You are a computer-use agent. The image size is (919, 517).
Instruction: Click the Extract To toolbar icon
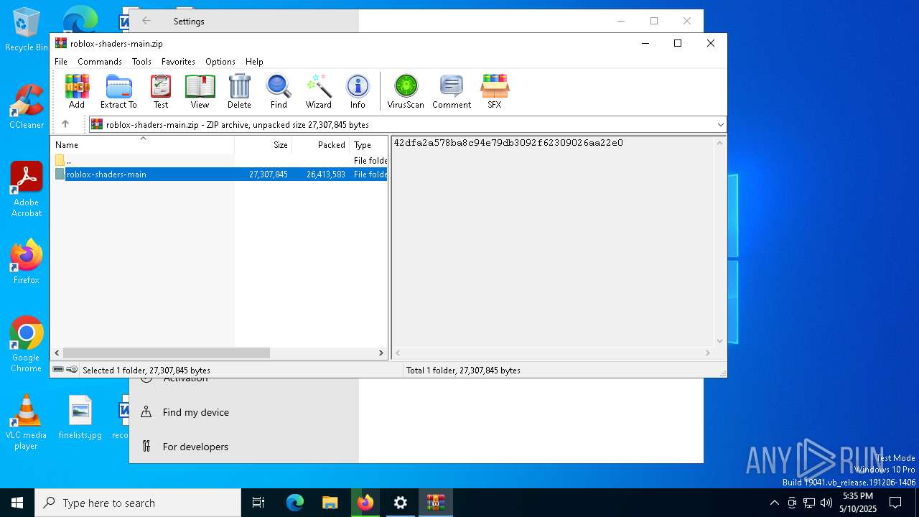(x=118, y=91)
